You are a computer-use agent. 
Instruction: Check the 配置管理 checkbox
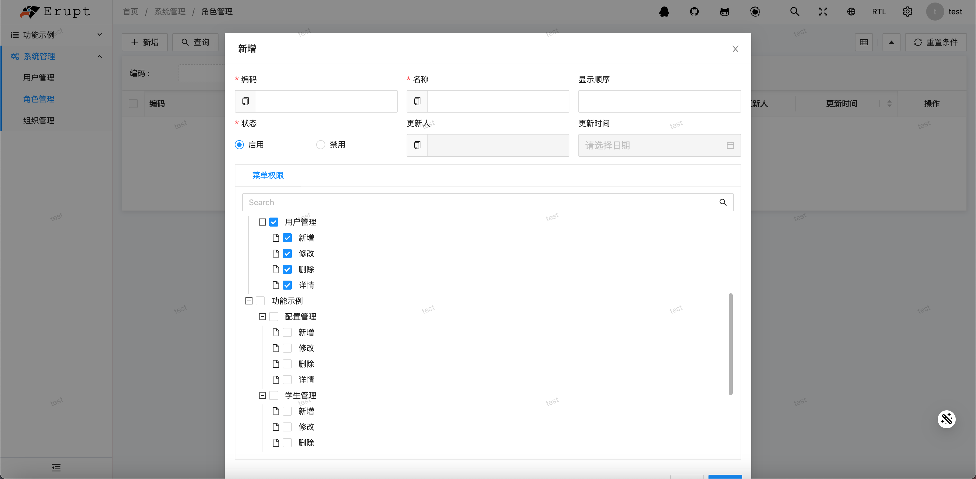click(273, 317)
